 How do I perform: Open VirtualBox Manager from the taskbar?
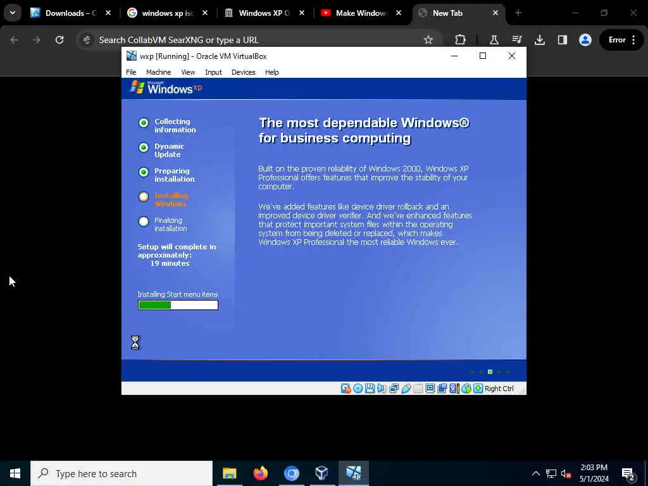[321, 473]
